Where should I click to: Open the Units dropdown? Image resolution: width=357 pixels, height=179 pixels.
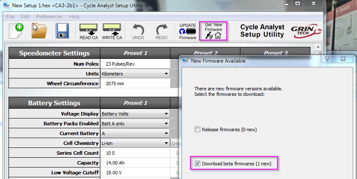[135, 74]
